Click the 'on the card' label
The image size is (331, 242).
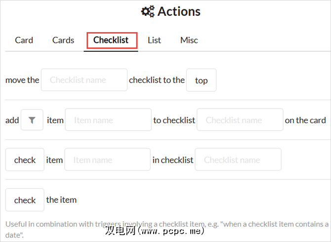[305, 120]
